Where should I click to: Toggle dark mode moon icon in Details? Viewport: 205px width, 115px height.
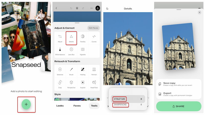pos(107,9)
